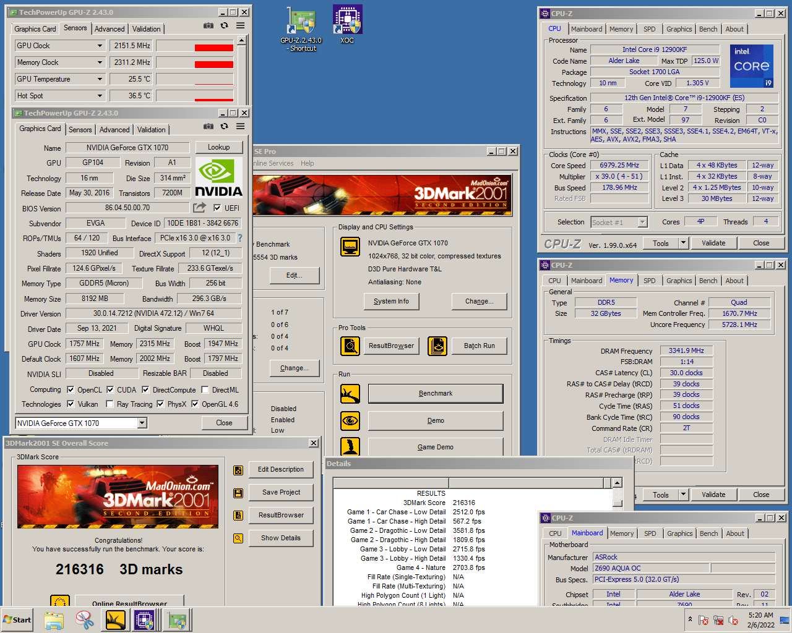Click the volume muted tray icon
This screenshot has height=633, width=792.
tap(733, 620)
